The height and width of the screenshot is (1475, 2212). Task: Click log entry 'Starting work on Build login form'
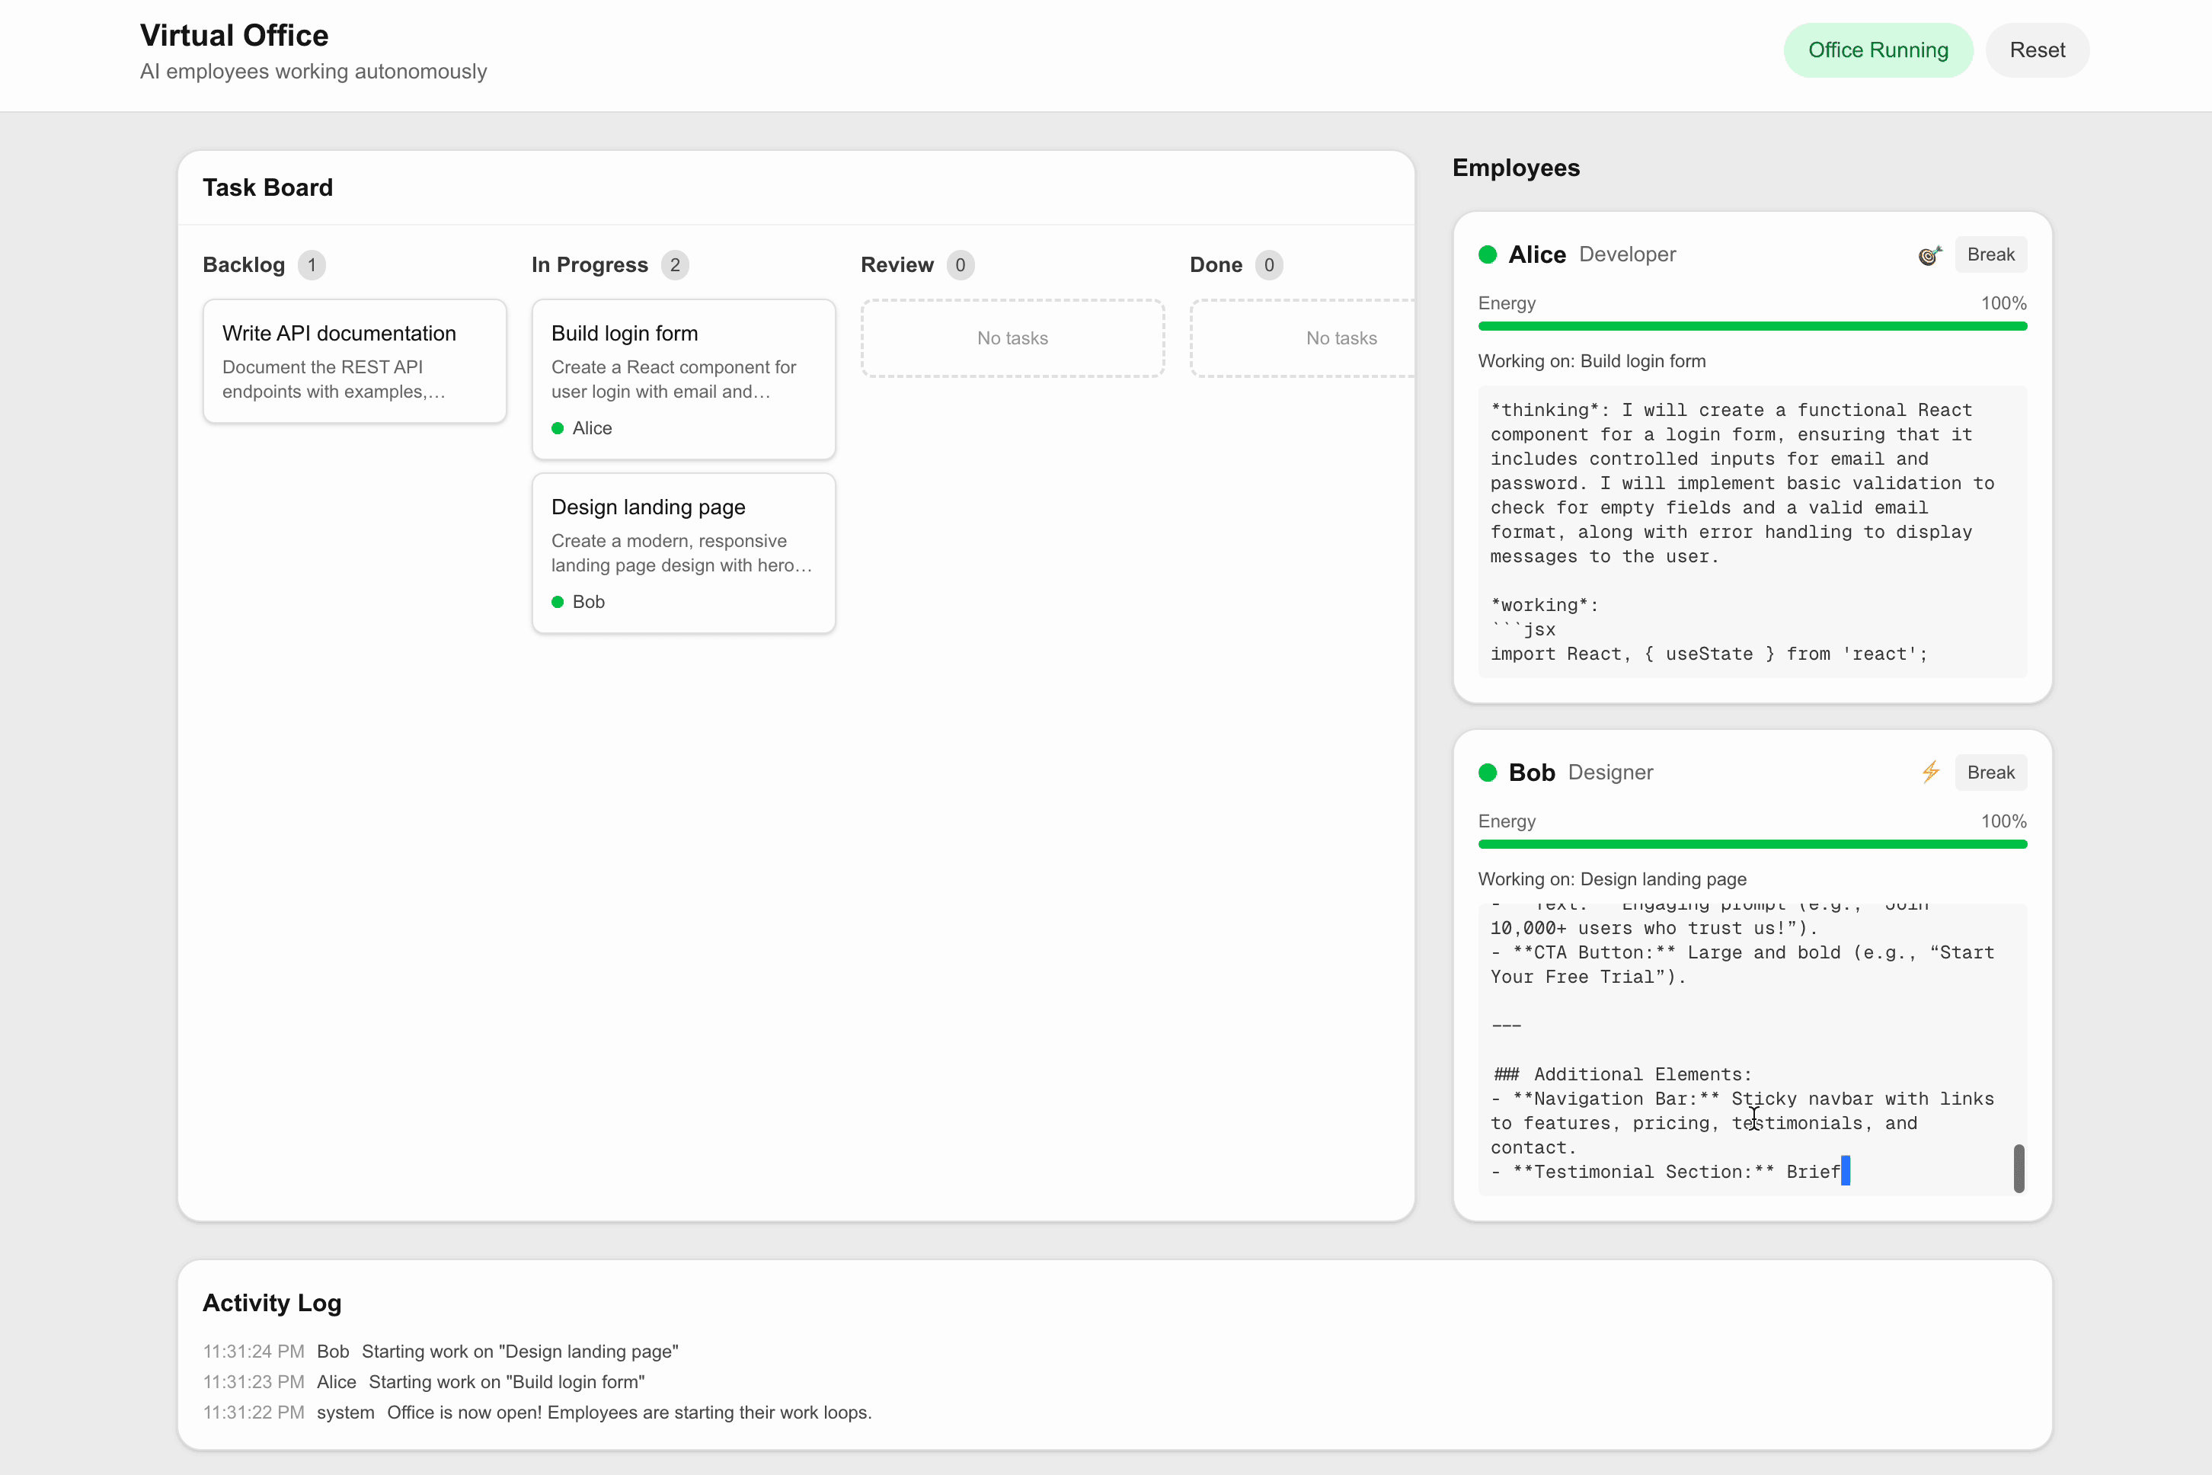(507, 1383)
